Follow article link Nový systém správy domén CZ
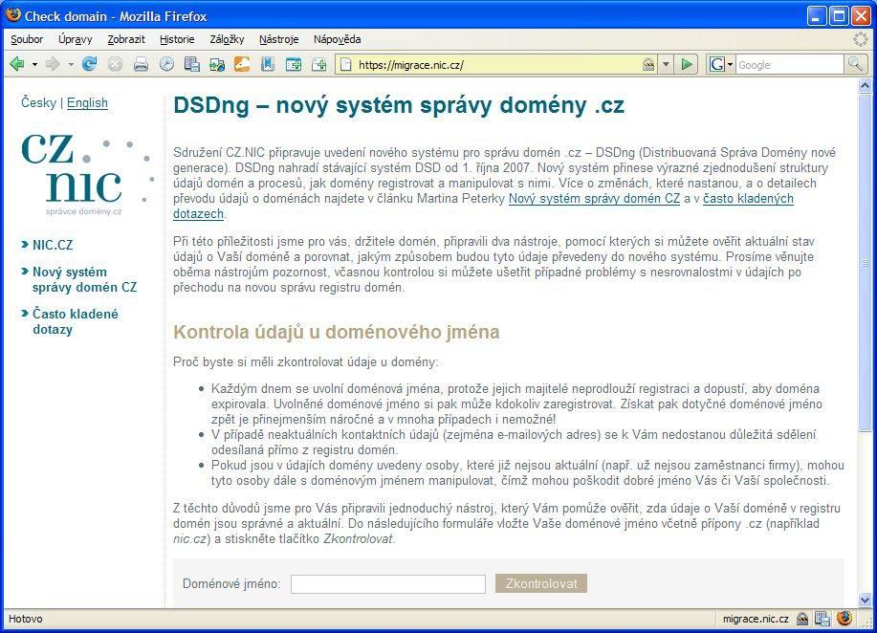877x633 pixels. 594,199
